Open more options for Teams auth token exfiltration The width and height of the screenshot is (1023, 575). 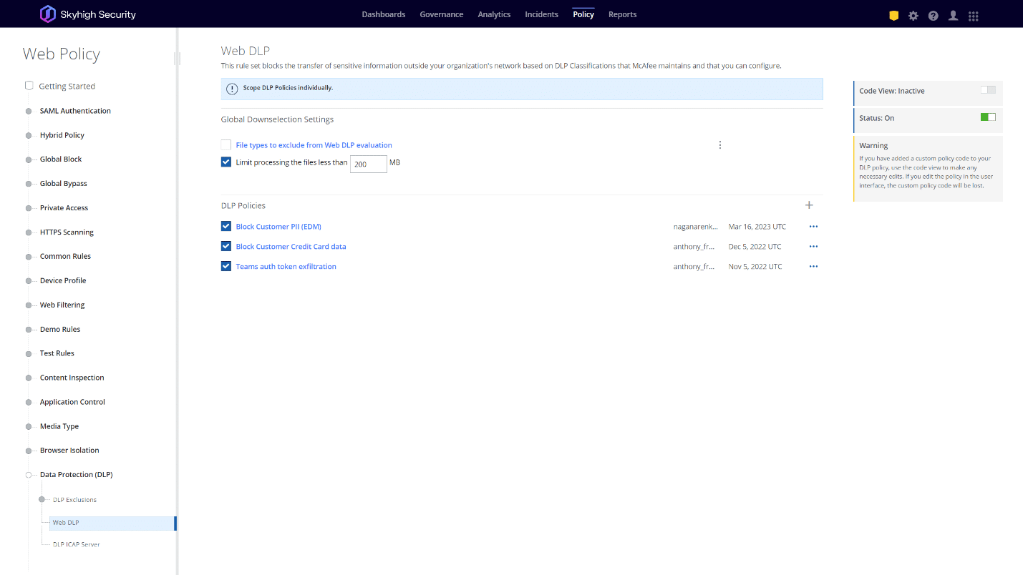[x=813, y=267]
